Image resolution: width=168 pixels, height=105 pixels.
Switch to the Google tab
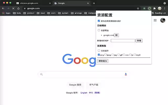(x=71, y=3)
